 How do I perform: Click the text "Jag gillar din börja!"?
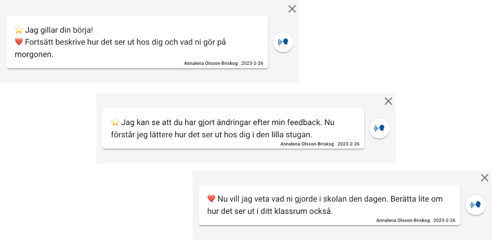tap(59, 30)
